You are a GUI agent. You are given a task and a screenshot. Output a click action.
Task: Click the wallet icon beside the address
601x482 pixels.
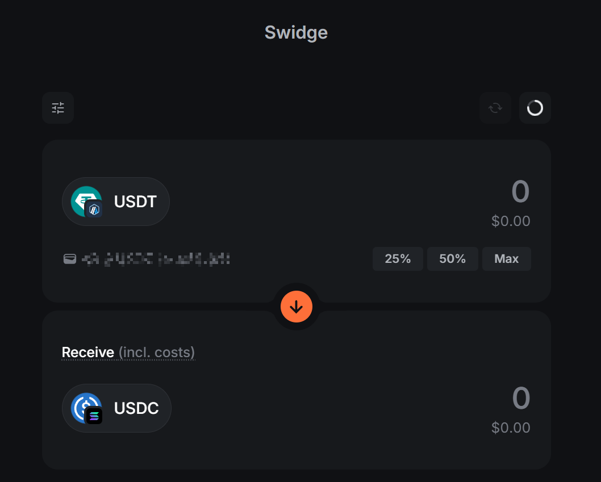pyautogui.click(x=69, y=259)
